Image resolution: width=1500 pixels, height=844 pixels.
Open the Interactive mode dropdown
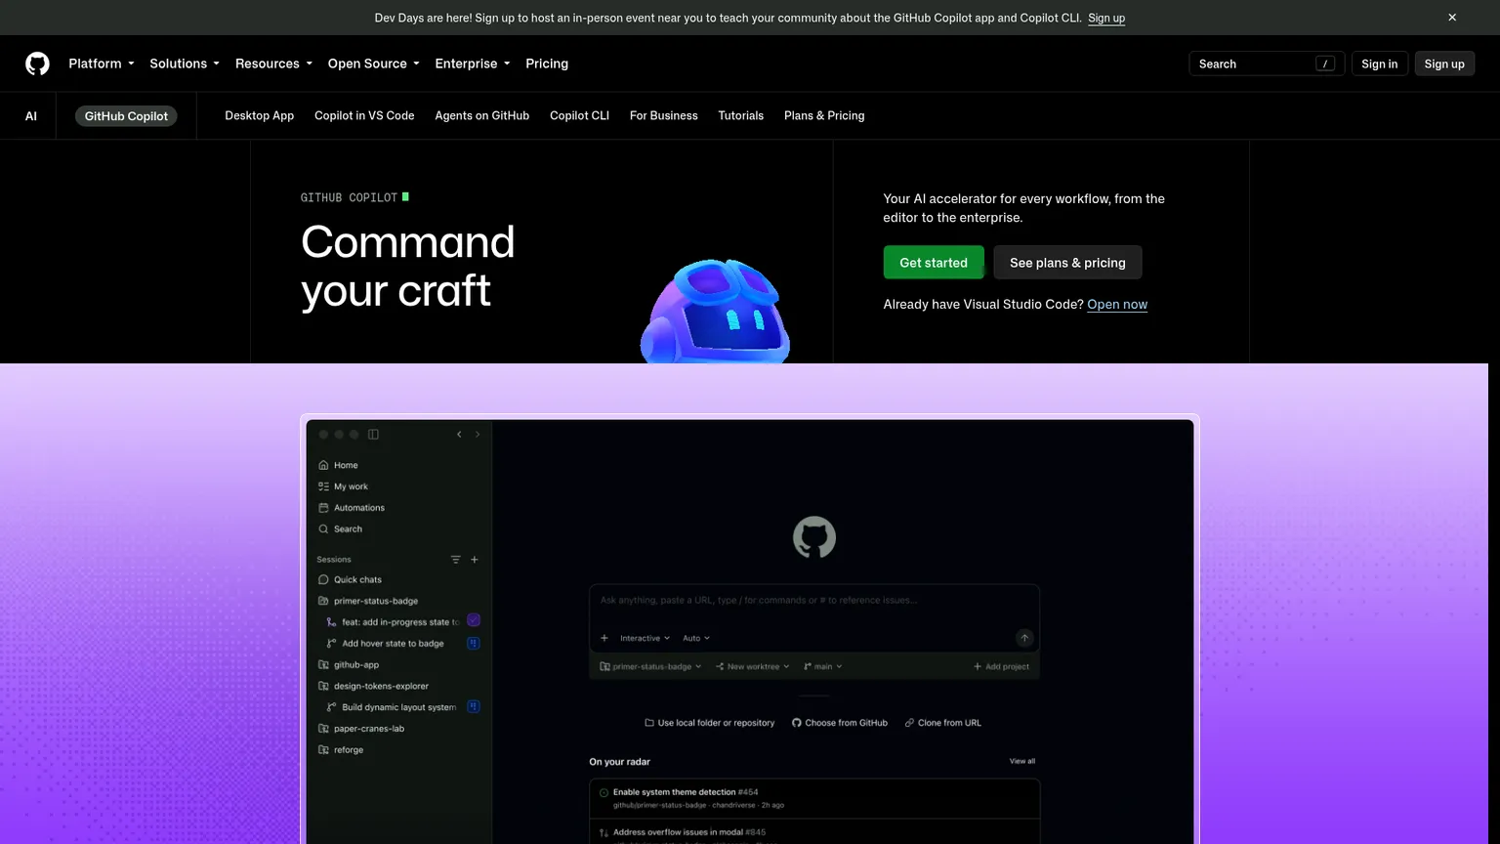tap(645, 638)
